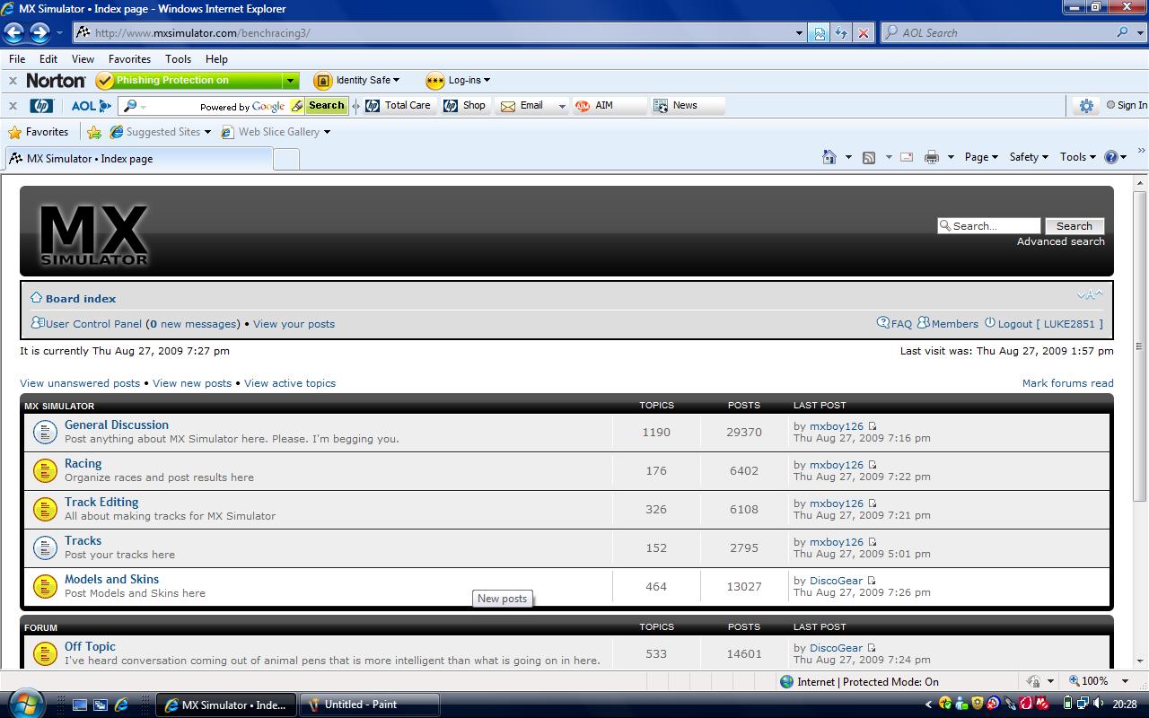Screen dimensions: 1149x718
Task: Expand the address bar URL dropdown
Action: pos(799,33)
